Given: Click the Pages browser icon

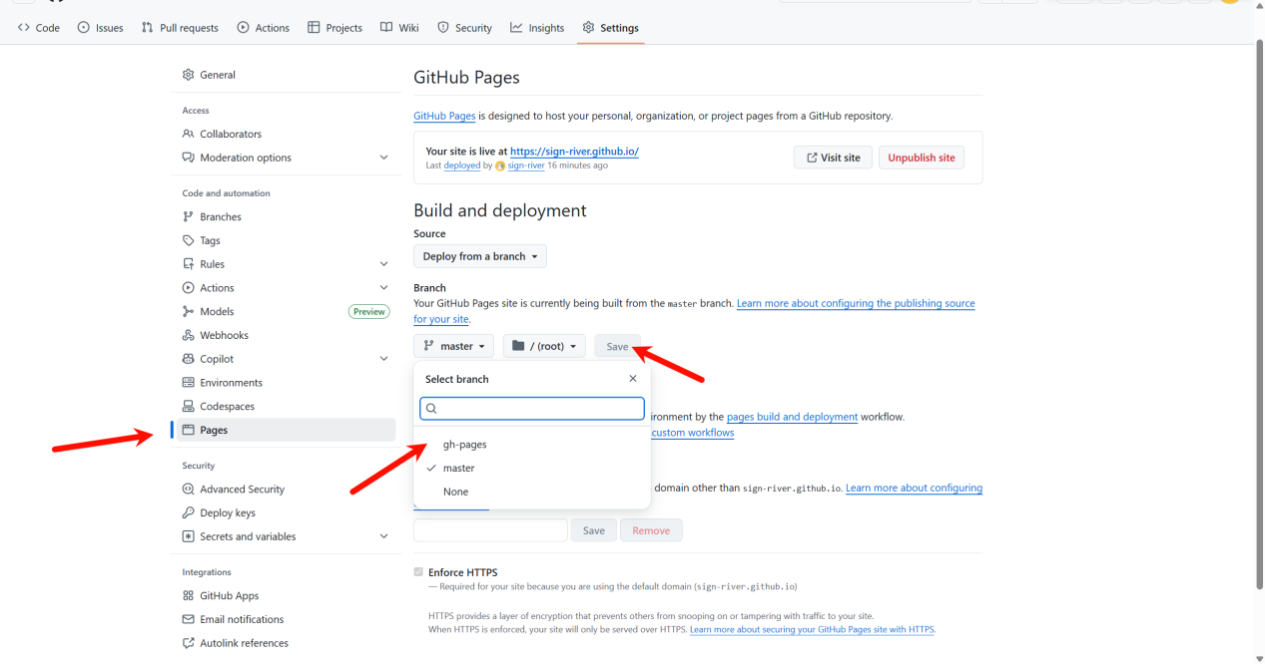Looking at the screenshot, I should pyautogui.click(x=189, y=430).
